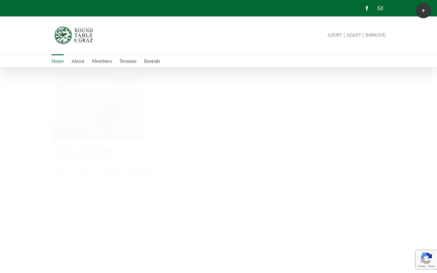Click the ADOPT | ADAPT | IMPROVE tagline
The image size is (437, 273).
(x=356, y=35)
